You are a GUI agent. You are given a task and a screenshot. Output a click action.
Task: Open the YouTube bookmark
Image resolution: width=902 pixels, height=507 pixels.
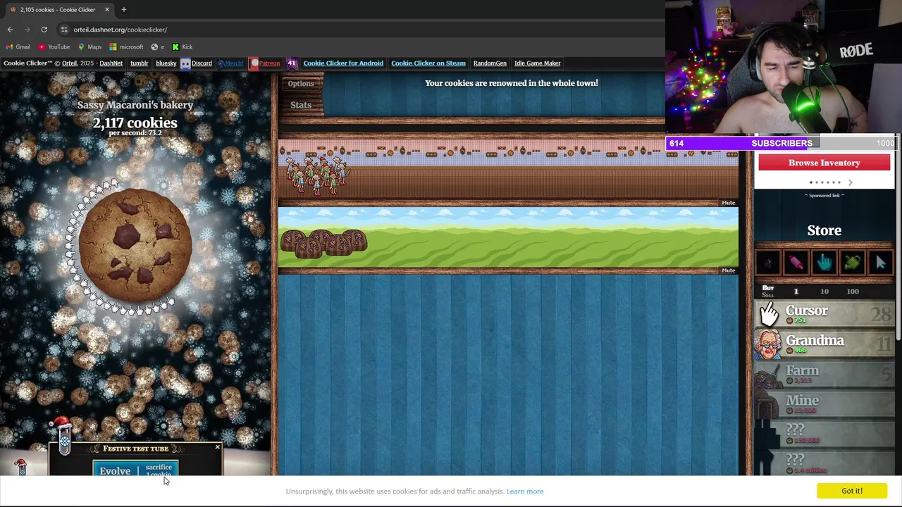54,47
